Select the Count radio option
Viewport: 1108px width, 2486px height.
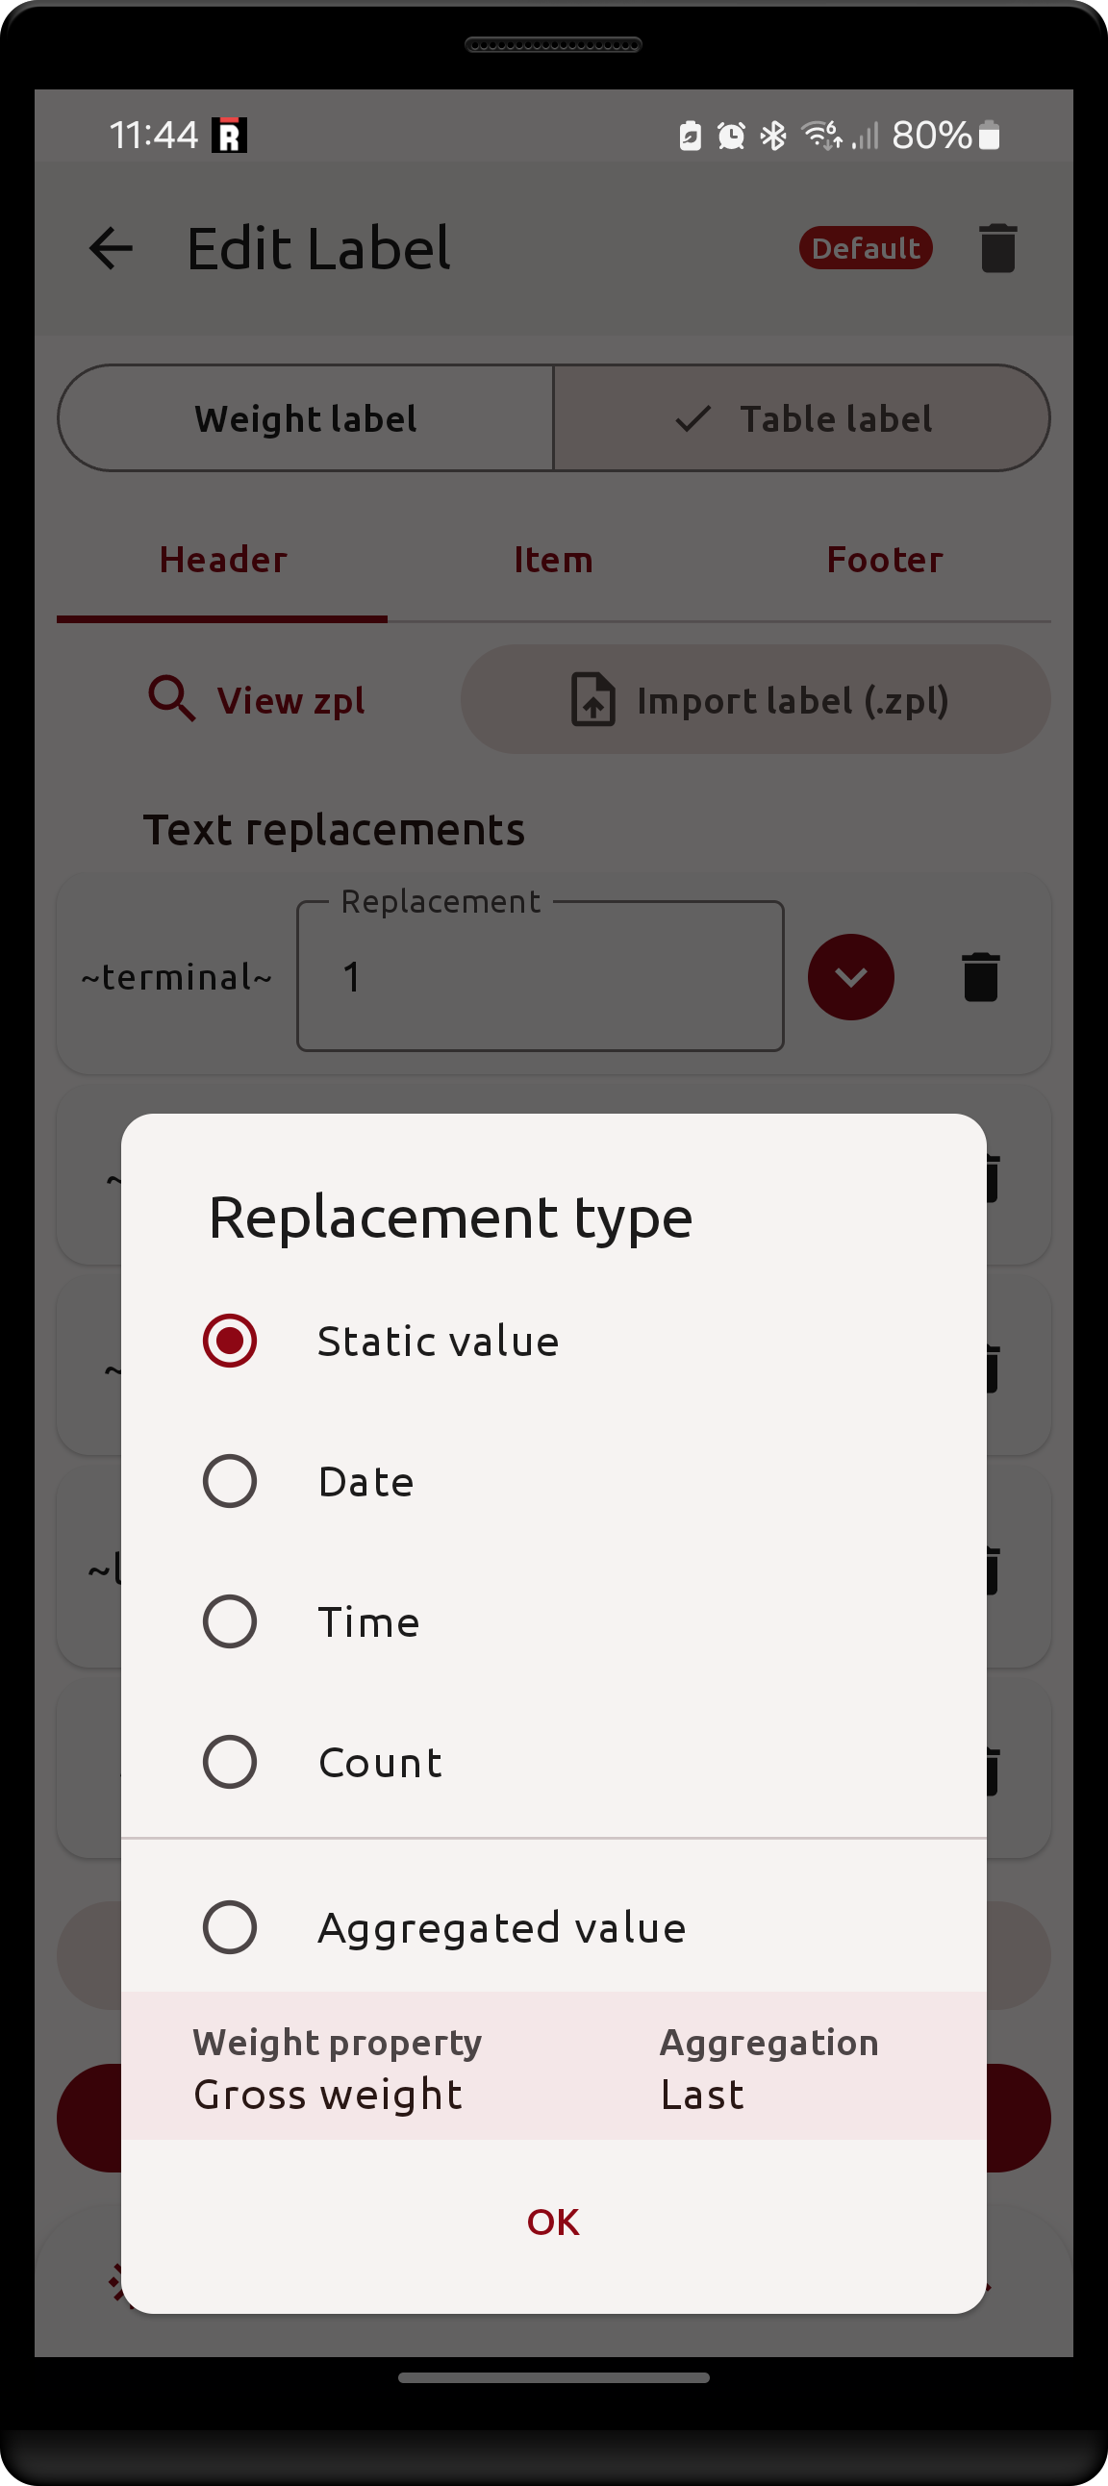tap(230, 1762)
